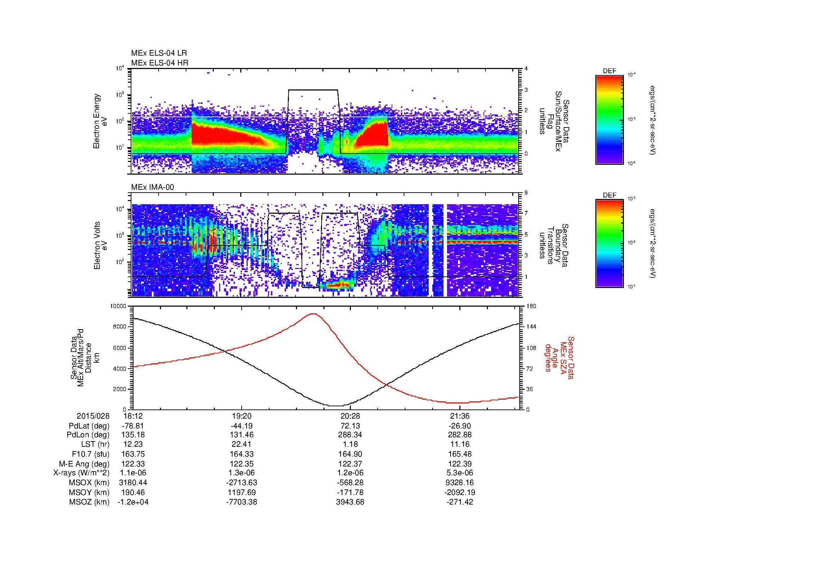Select the "MEx ELS-04 HR" title text

point(160,63)
